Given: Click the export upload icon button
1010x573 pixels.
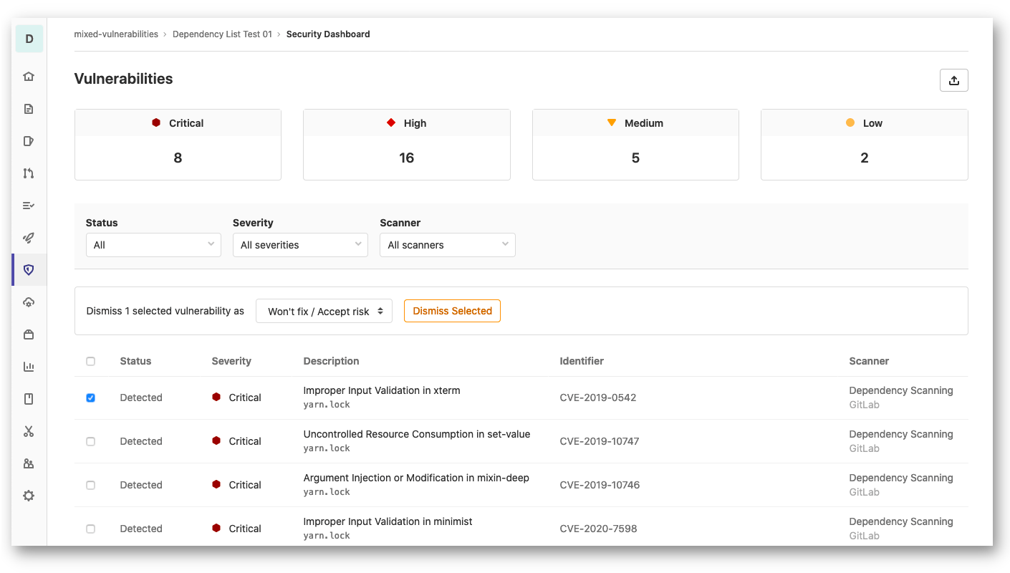Looking at the screenshot, I should coord(953,80).
